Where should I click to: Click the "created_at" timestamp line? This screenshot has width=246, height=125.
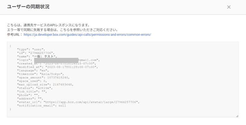click(x=57, y=64)
